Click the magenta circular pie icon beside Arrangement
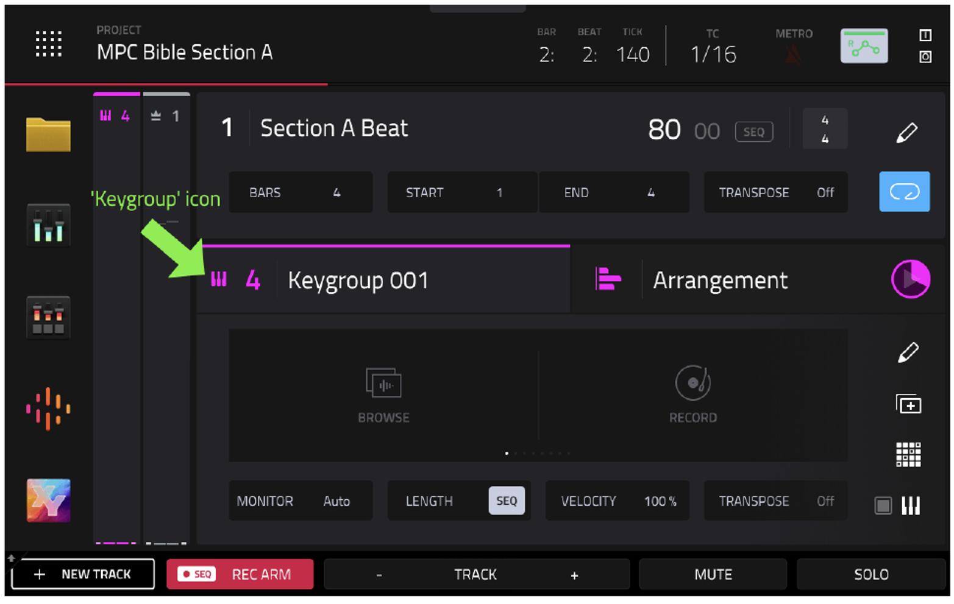This screenshot has height=604, width=954. [x=910, y=279]
